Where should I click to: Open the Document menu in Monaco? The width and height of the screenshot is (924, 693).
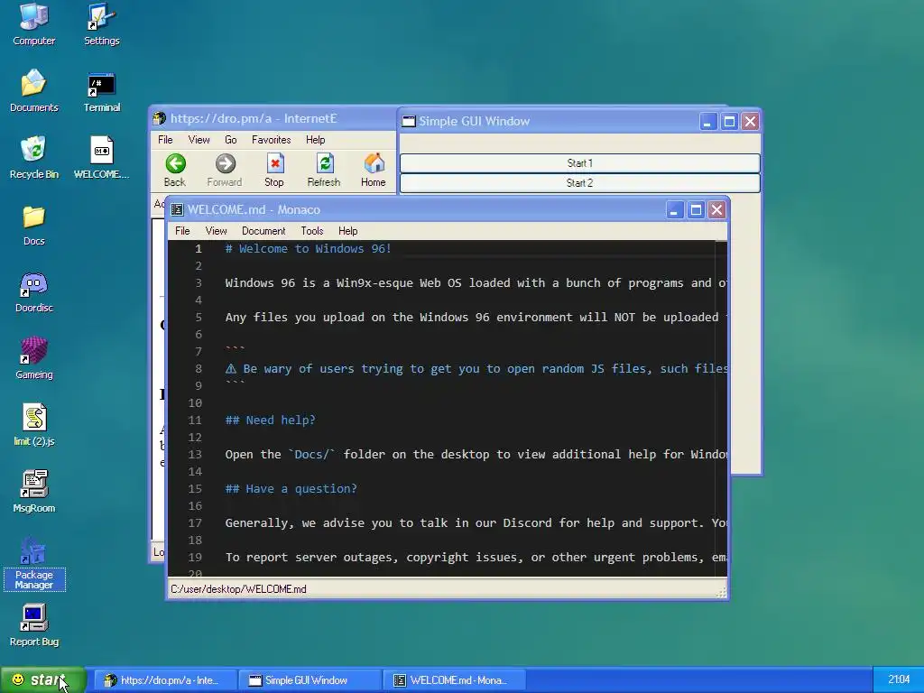263,231
